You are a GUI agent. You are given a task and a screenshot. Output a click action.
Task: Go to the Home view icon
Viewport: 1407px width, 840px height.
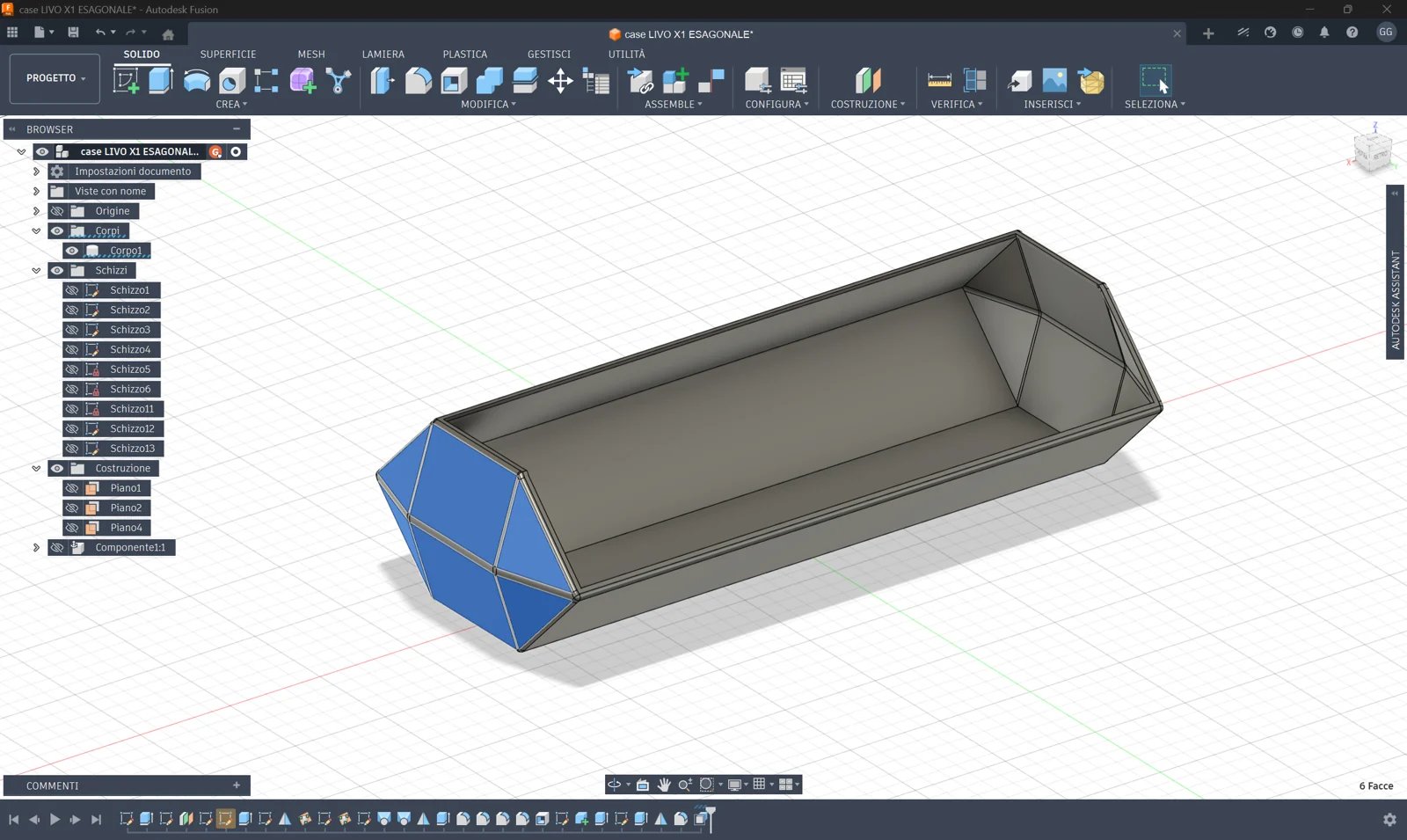168,34
